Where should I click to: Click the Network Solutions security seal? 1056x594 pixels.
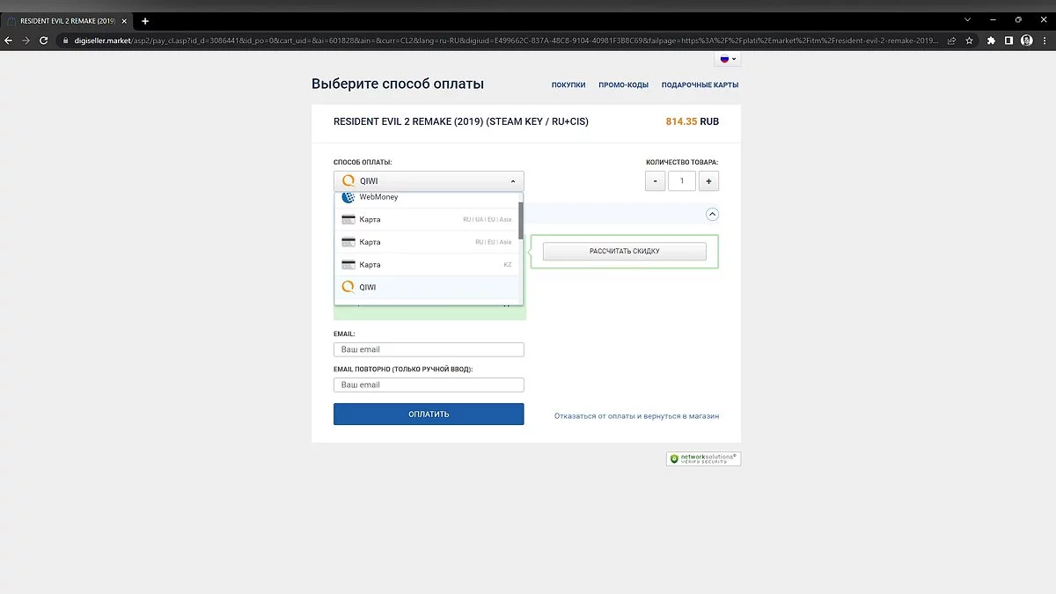pyautogui.click(x=703, y=458)
